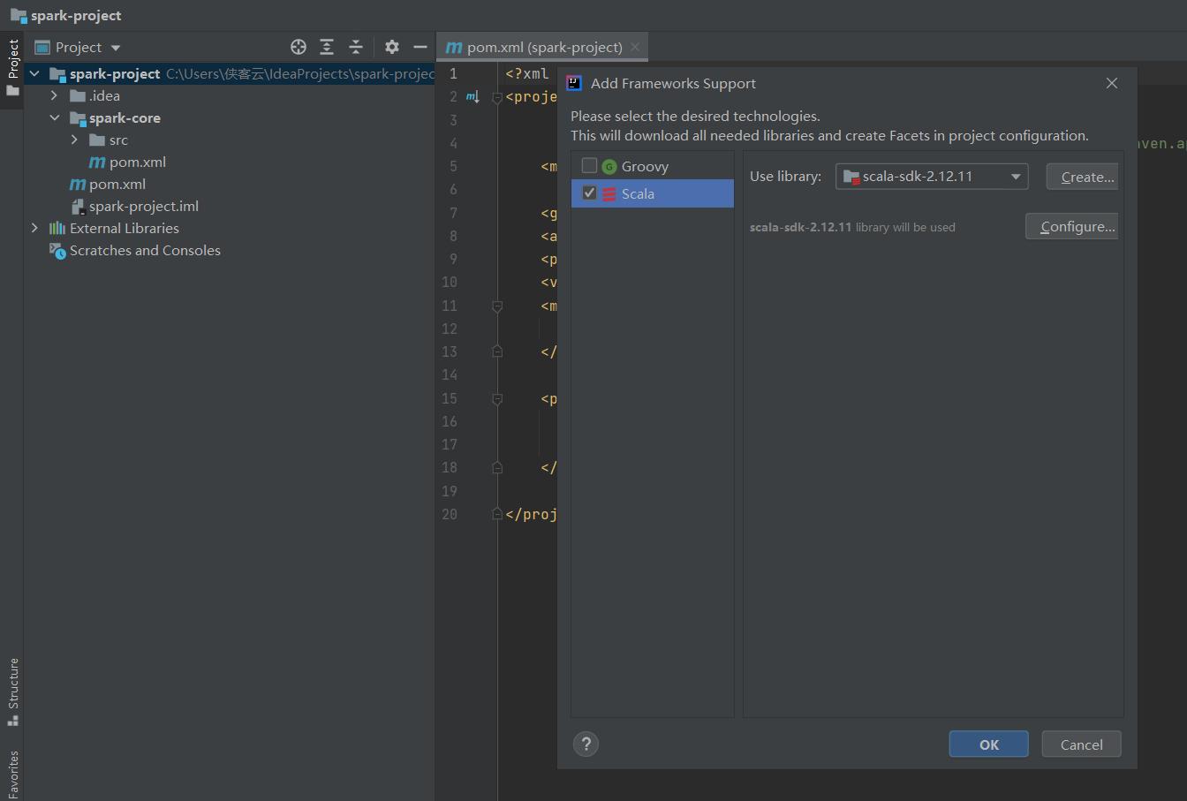
Task: Collapse the spark-core module
Action: click(x=54, y=117)
